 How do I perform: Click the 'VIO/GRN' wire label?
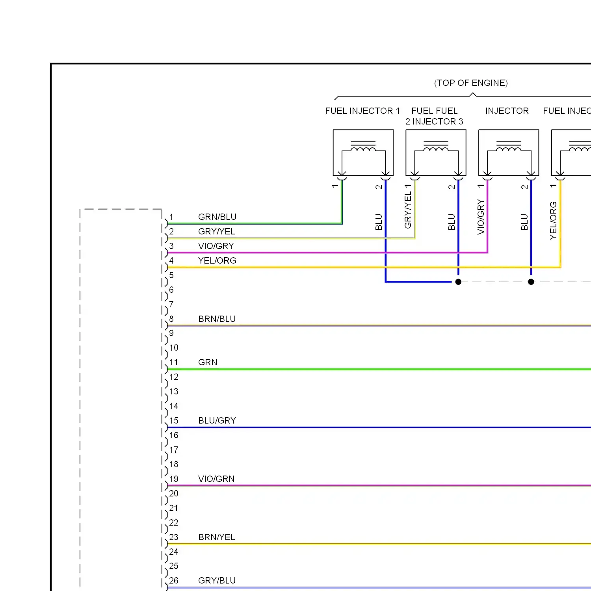pos(216,479)
